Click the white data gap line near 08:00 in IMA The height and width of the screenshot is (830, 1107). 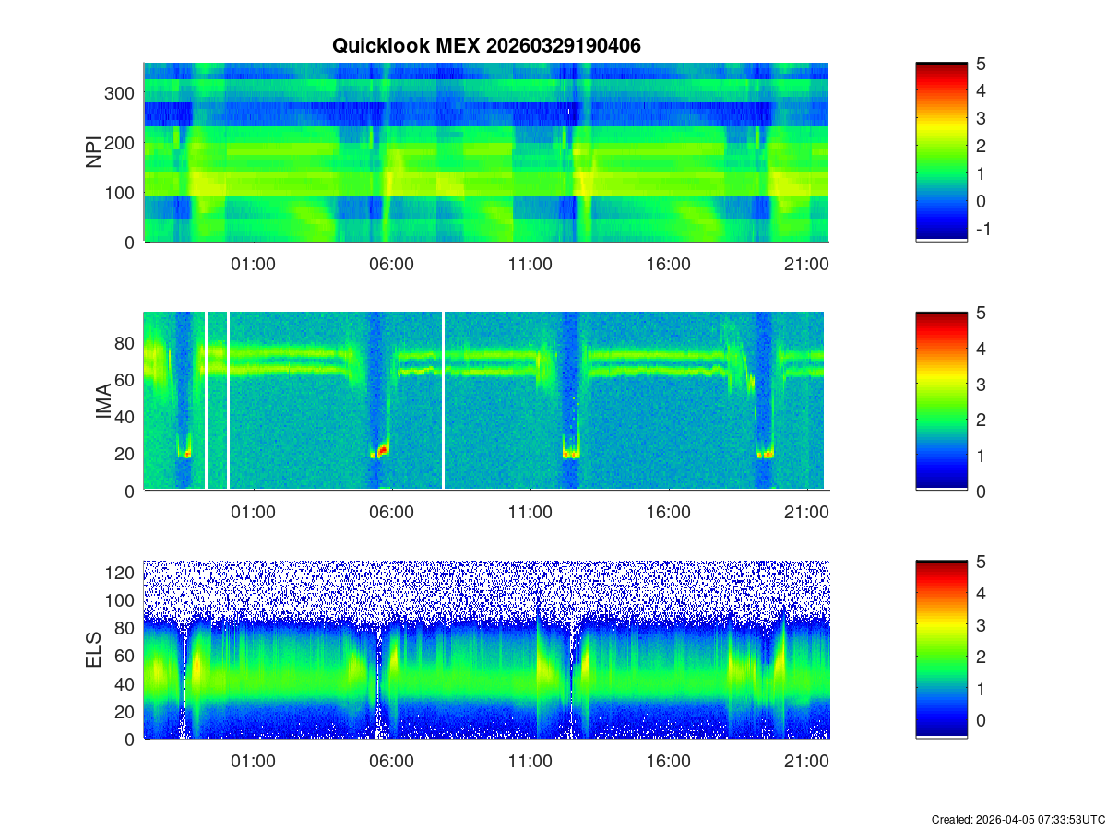tap(444, 401)
